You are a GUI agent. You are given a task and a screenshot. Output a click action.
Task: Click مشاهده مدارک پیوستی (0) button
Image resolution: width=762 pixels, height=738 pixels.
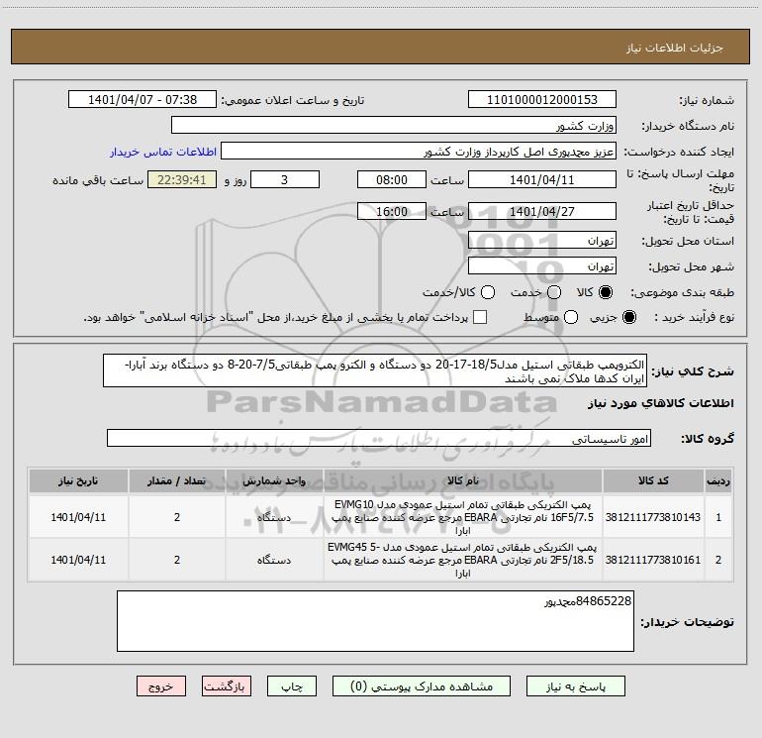coord(422,686)
